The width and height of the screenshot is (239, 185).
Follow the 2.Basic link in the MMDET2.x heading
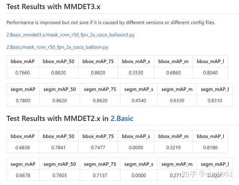point(122,119)
